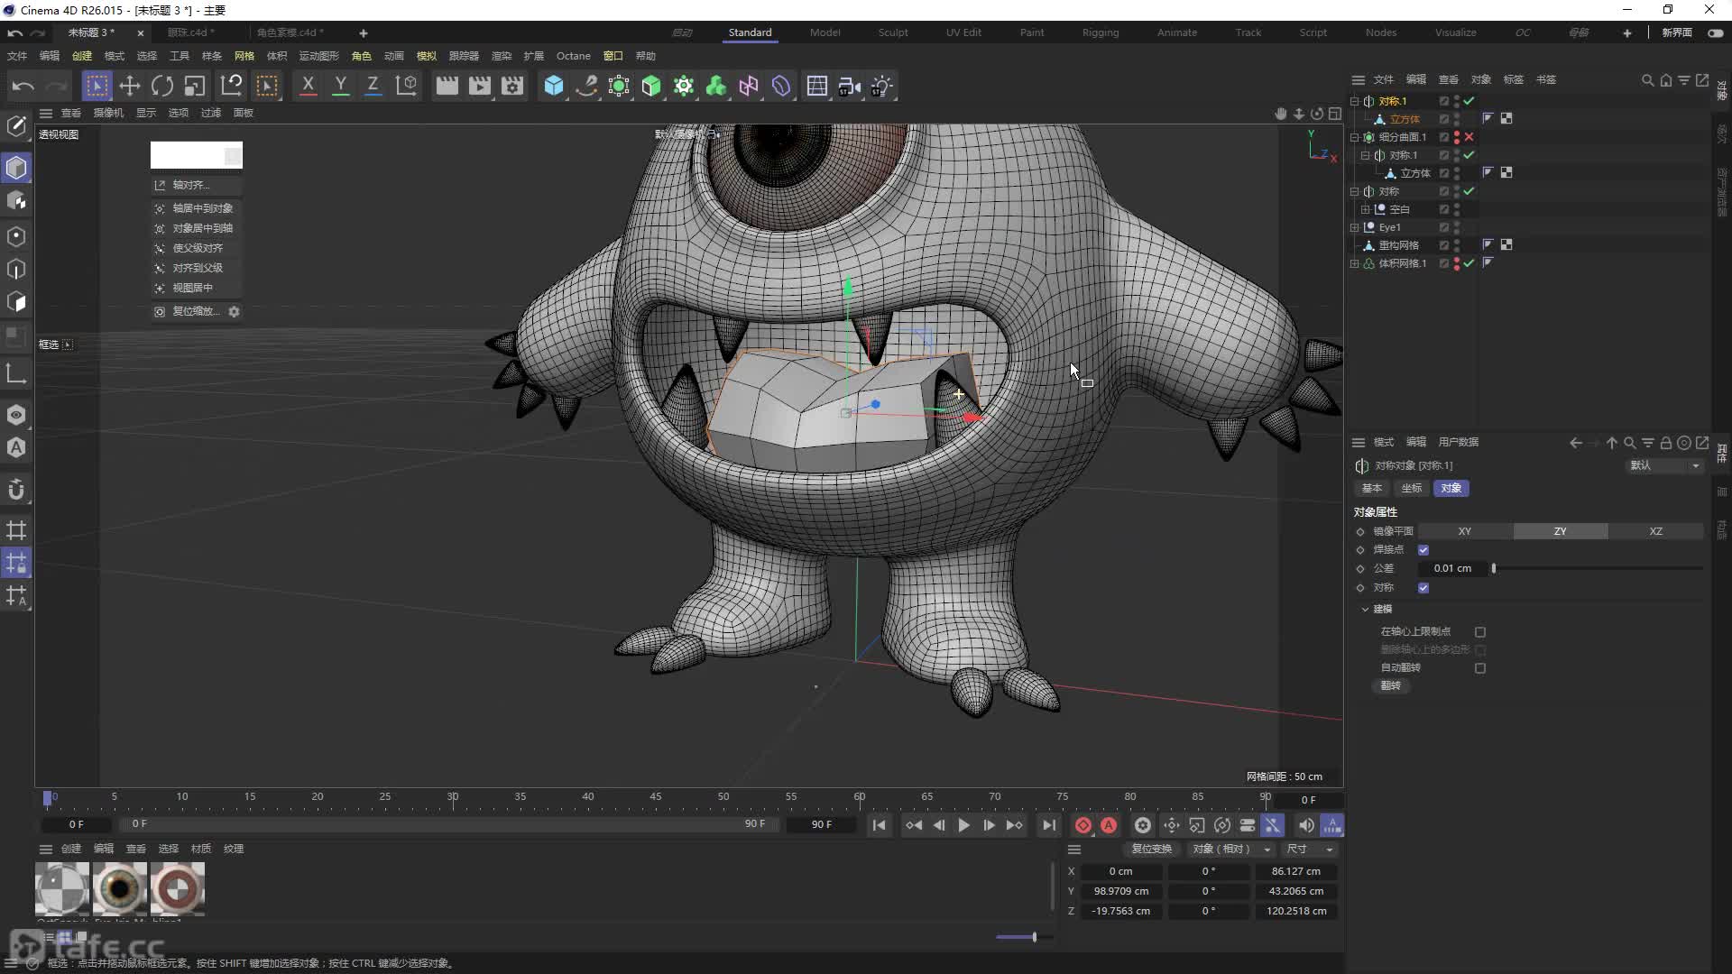Open the Render Settings clapperboard gear icon

(512, 86)
